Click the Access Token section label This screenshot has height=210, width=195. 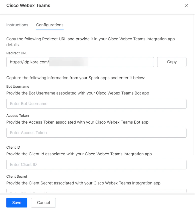pos(18,116)
